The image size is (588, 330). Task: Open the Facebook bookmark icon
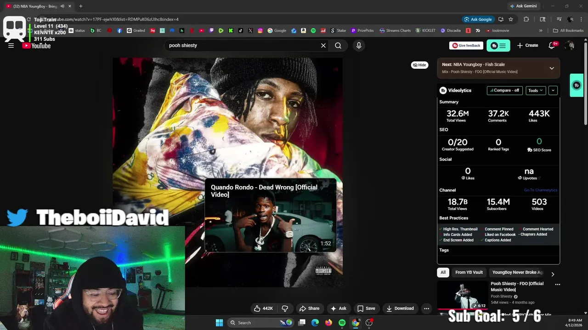[119, 31]
